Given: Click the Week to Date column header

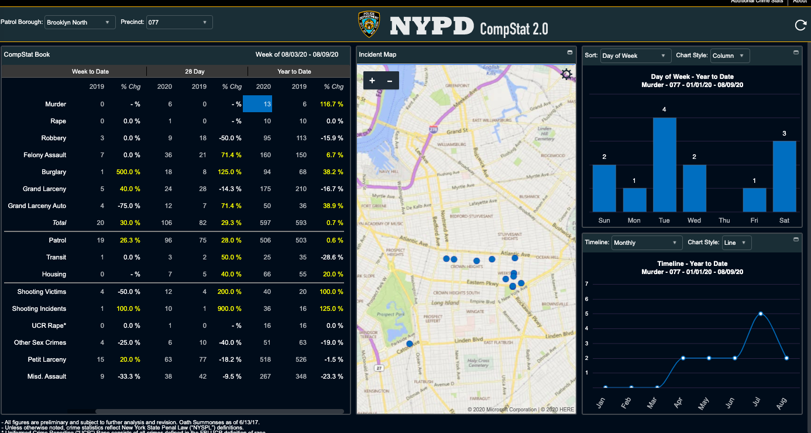Looking at the screenshot, I should click(x=90, y=71).
